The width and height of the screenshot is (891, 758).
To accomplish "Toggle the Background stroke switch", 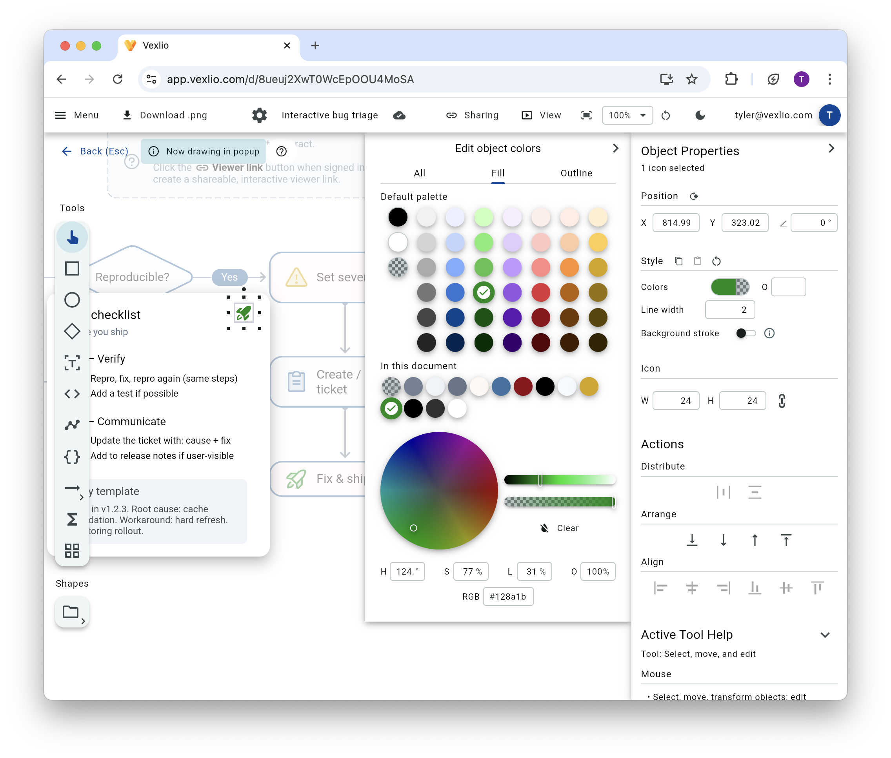I will (x=745, y=333).
